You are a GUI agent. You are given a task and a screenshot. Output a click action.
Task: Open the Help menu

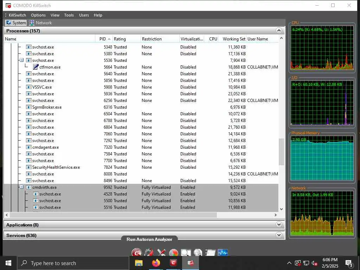98,15
